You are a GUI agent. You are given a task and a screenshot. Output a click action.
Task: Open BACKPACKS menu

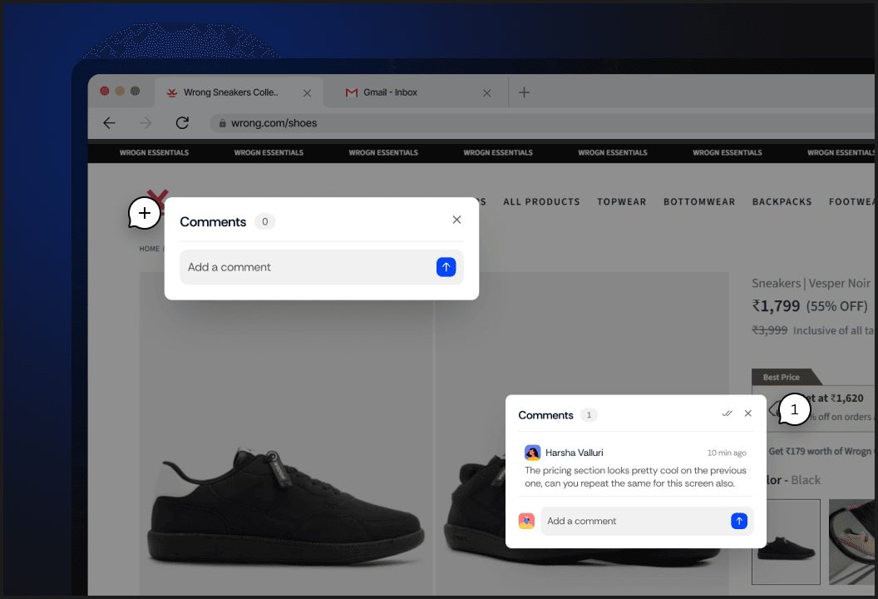(782, 201)
